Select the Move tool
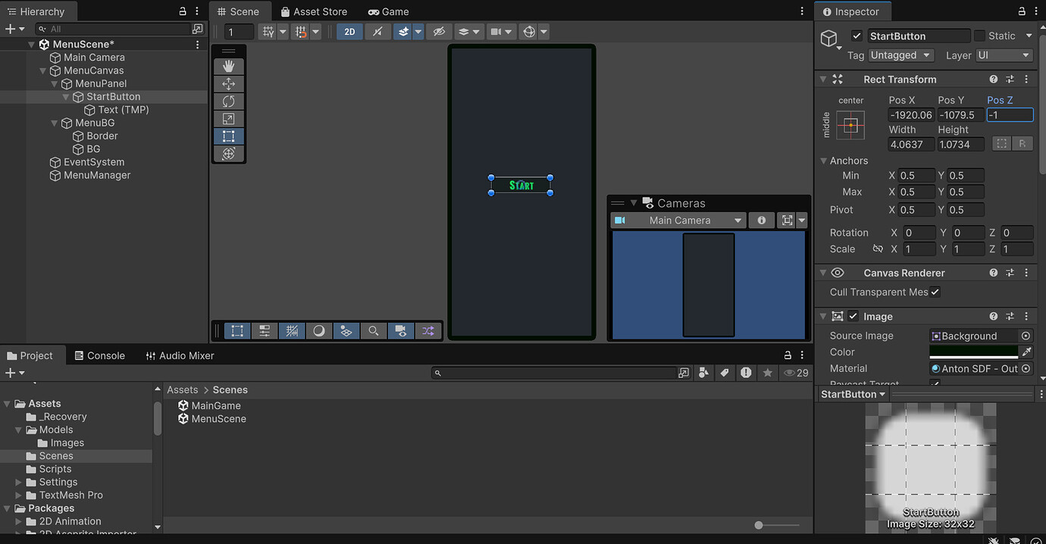This screenshot has height=544, width=1046. coord(229,83)
